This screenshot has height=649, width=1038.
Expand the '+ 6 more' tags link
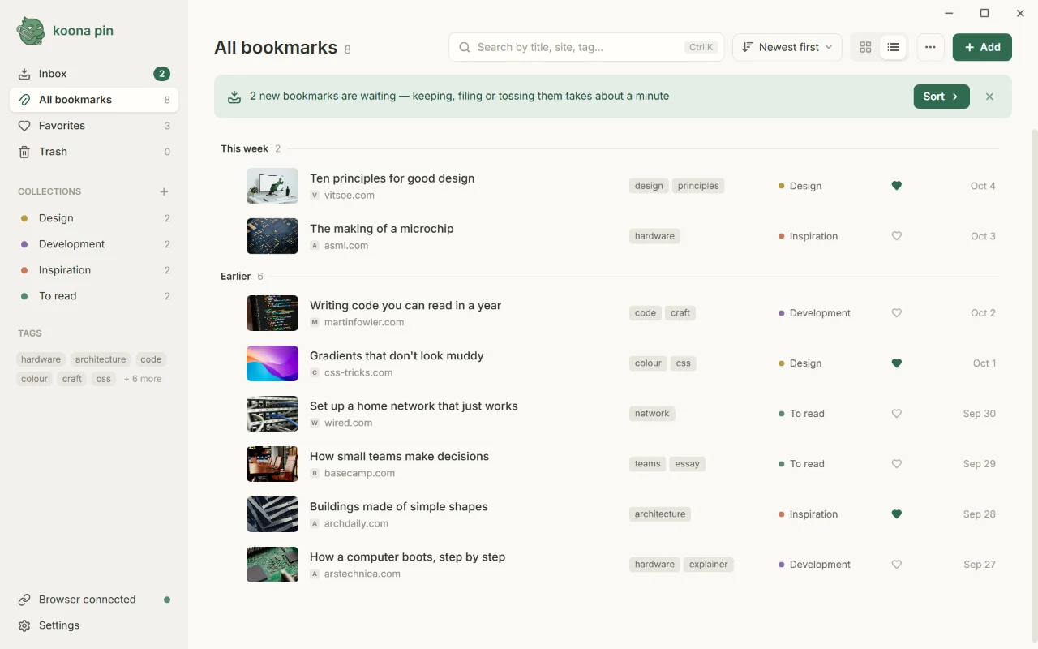coord(143,379)
